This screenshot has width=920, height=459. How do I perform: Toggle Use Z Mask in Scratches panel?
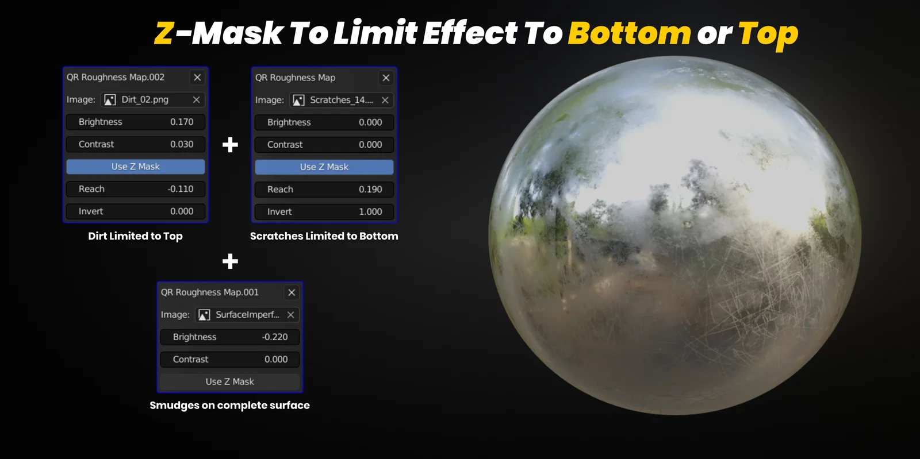coord(324,167)
